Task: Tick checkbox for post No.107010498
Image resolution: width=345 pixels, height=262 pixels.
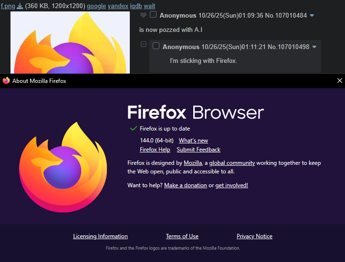Action: point(156,46)
